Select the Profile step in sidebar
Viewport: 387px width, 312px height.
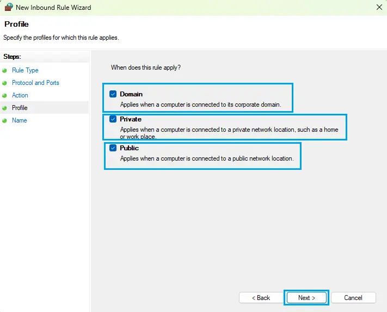click(20, 108)
